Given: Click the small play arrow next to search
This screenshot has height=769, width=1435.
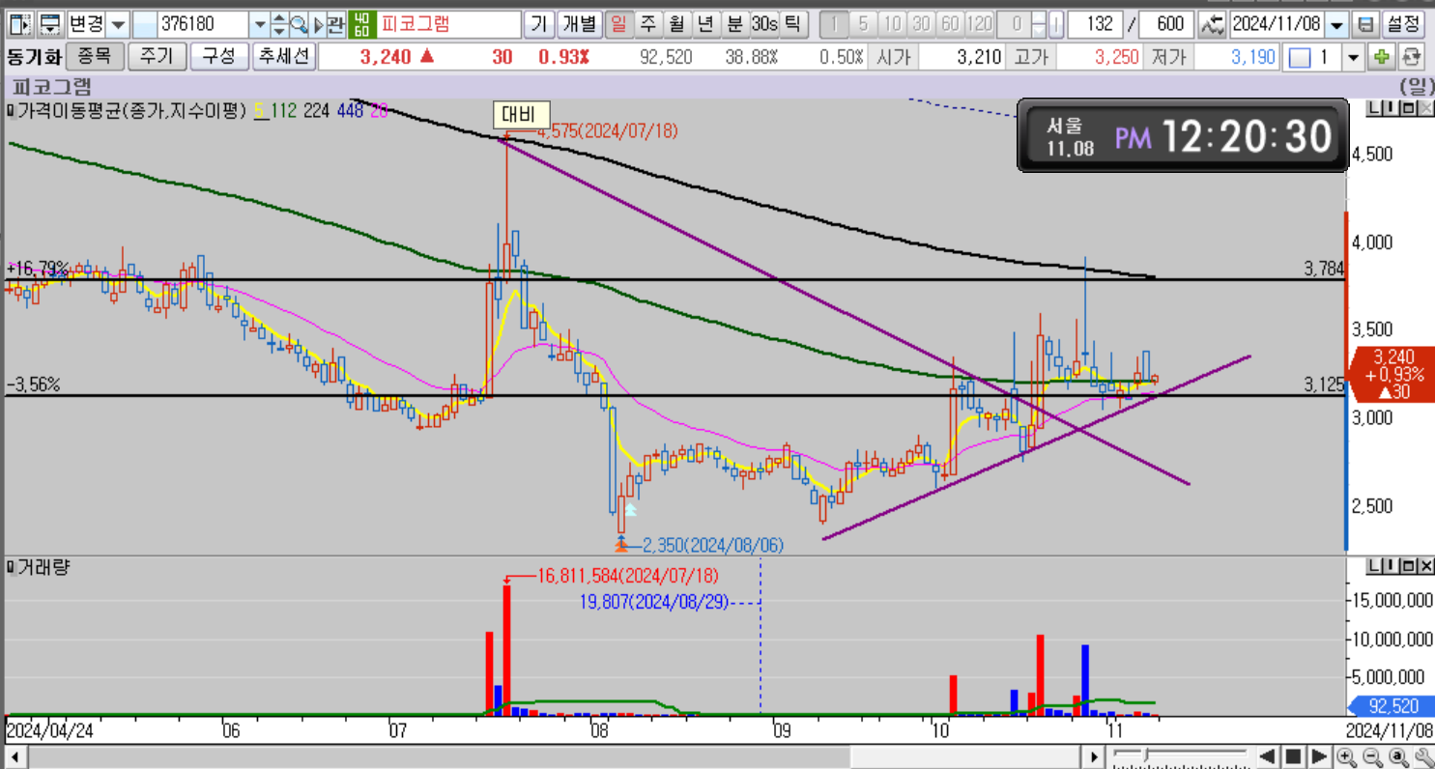Looking at the screenshot, I should [x=318, y=24].
